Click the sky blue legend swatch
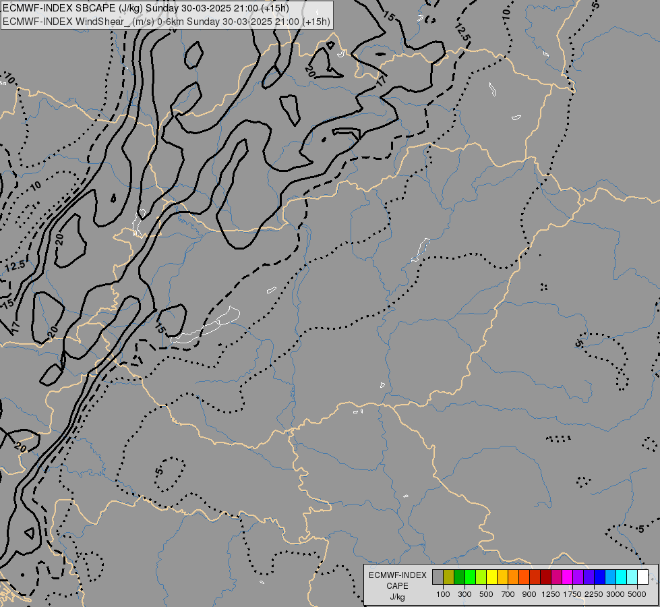Viewport: 660px width, 607px height. click(x=610, y=577)
